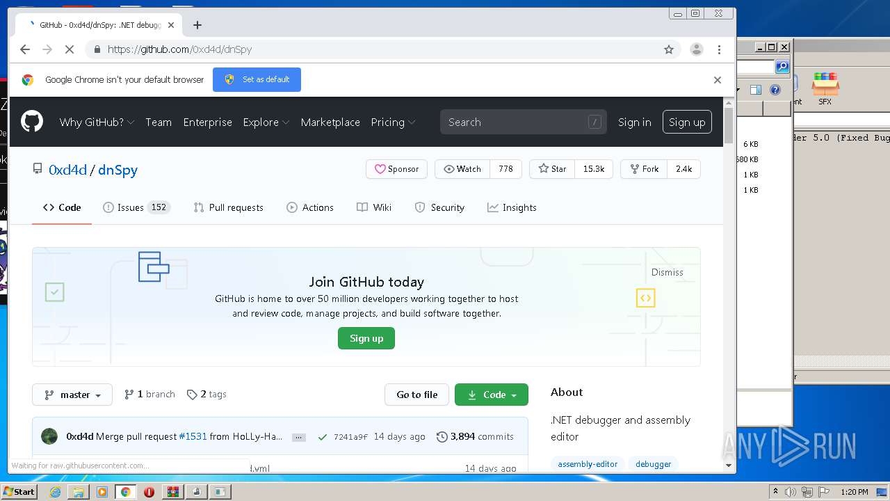This screenshot has height=501, width=890.
Task: Click the Watch button
Action: point(462,169)
